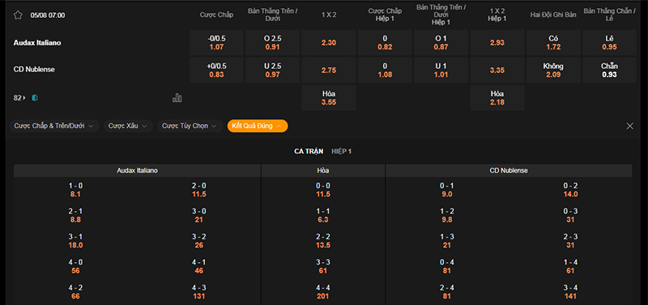Select Over 2.5 goals at 0.91
Image resolution: width=648 pixels, height=305 pixels.
coord(272,43)
